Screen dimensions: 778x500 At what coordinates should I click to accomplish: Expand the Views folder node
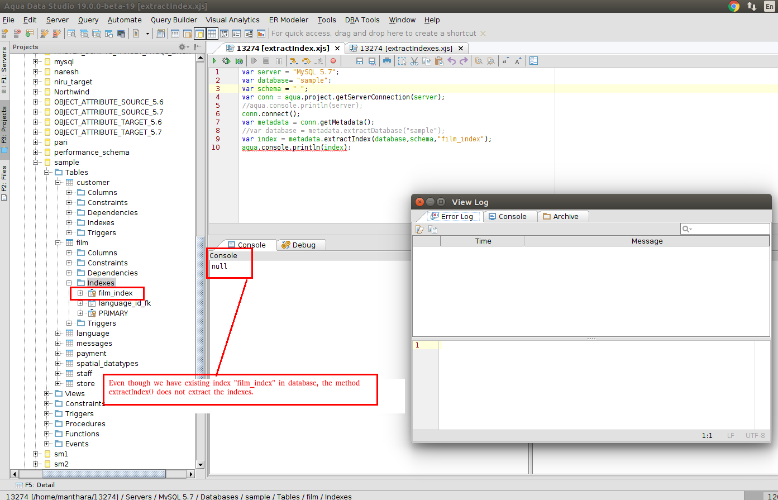(x=47, y=394)
